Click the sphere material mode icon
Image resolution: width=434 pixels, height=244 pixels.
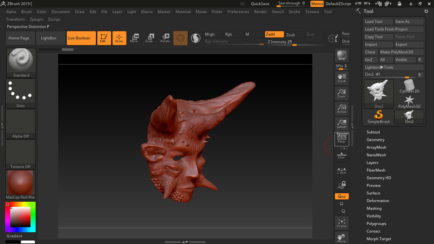(180, 38)
